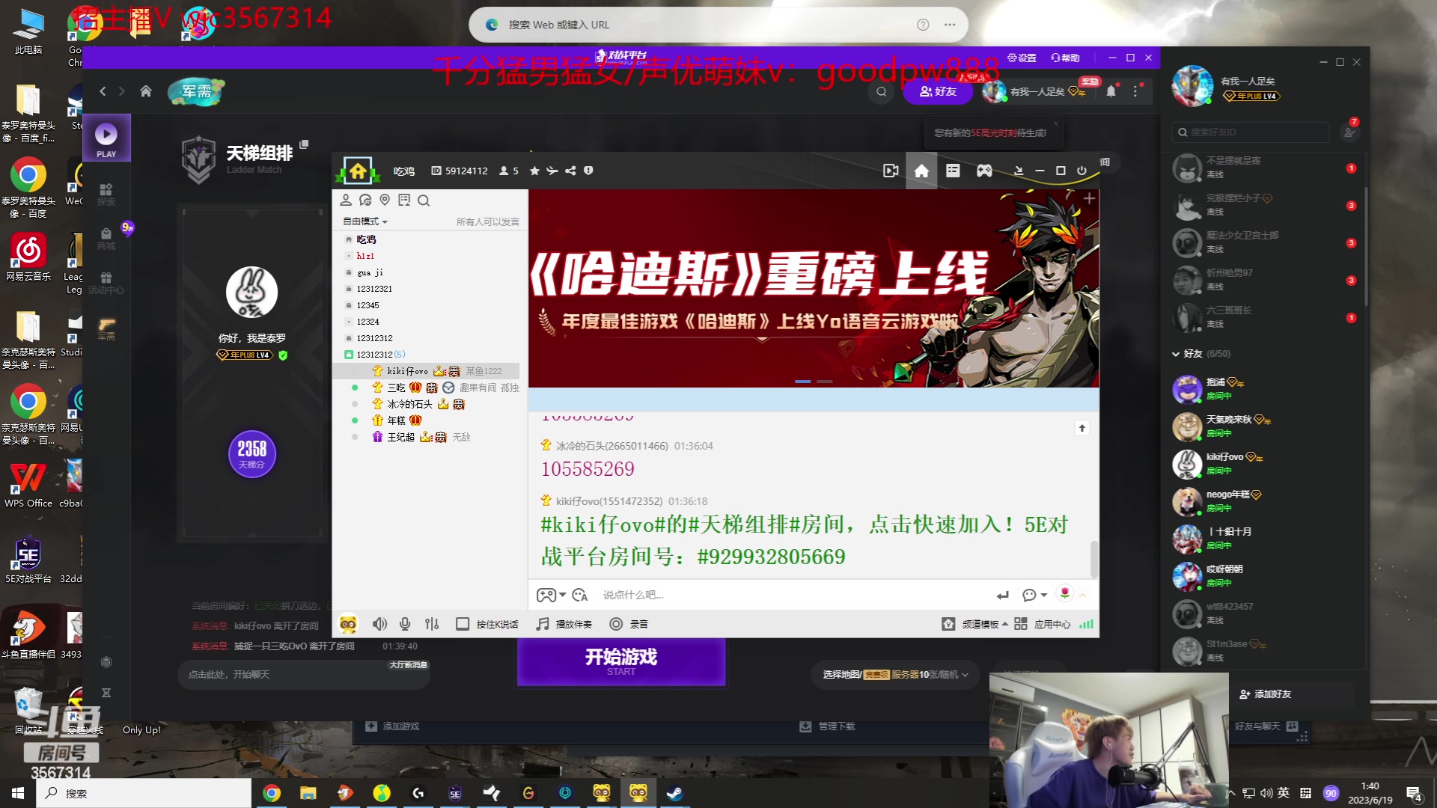Open the chat bubble options dropdown
This screenshot has height=808, width=1437.
pos(1034,595)
